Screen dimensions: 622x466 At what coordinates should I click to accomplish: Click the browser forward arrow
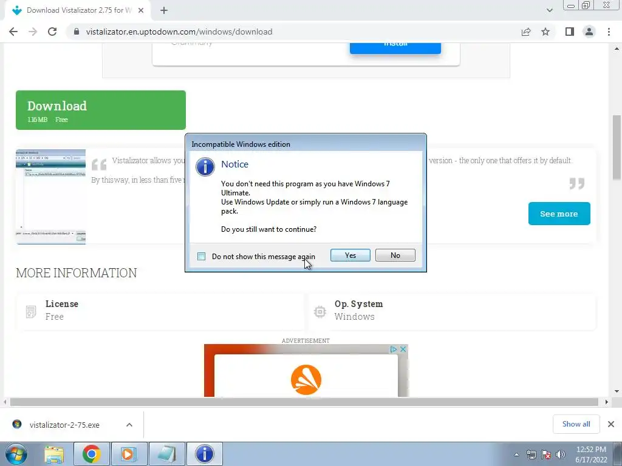33,32
